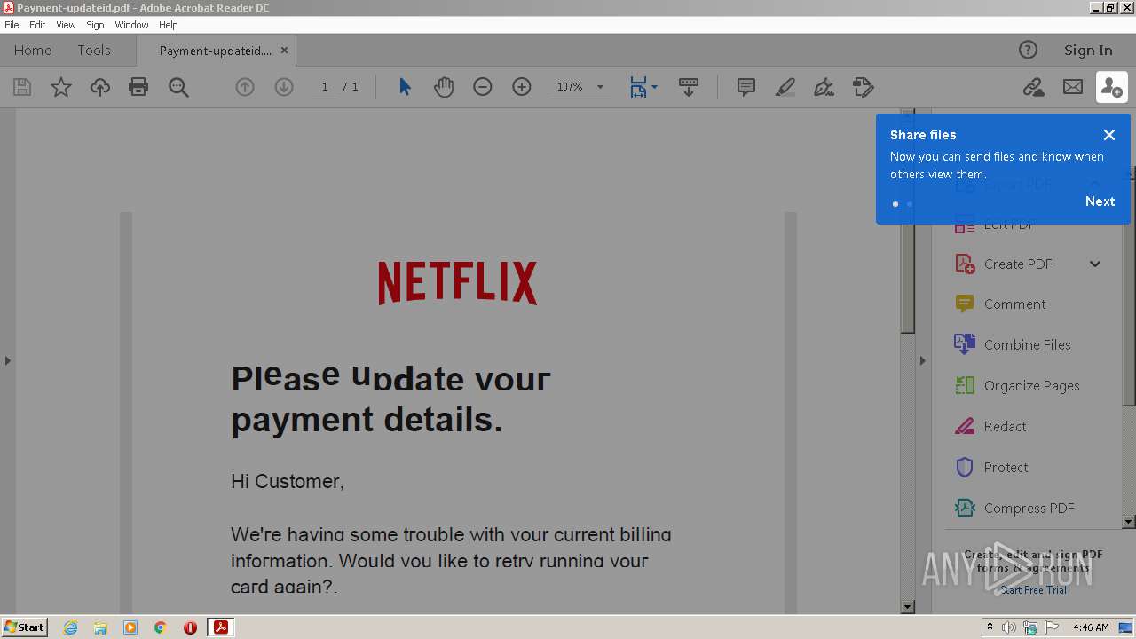This screenshot has height=639, width=1136.
Task: Open the Help menu
Action: (169, 25)
